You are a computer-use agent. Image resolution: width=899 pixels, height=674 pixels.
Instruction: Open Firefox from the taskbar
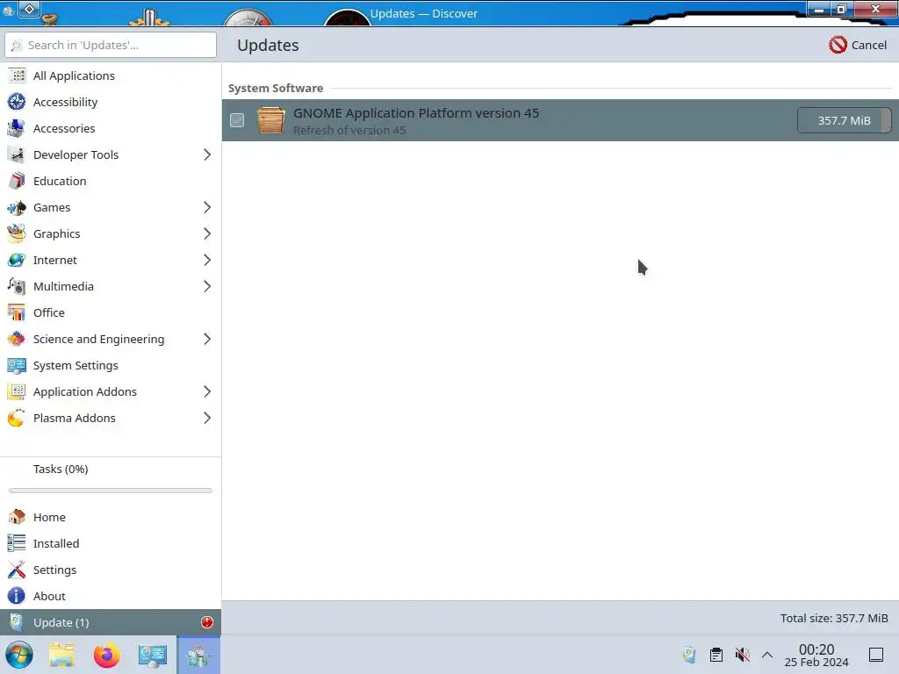tap(106, 655)
